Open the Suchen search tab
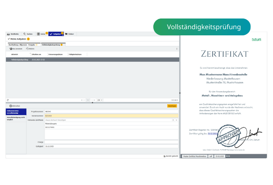The image size is (273, 185). pos(28,34)
